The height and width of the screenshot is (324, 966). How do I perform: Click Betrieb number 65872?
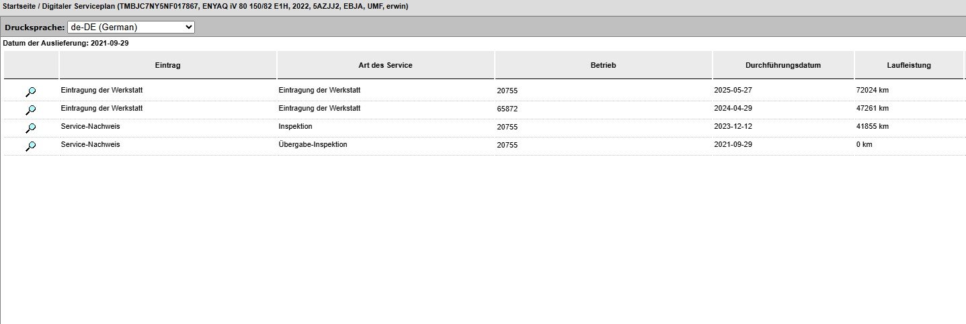coord(507,109)
